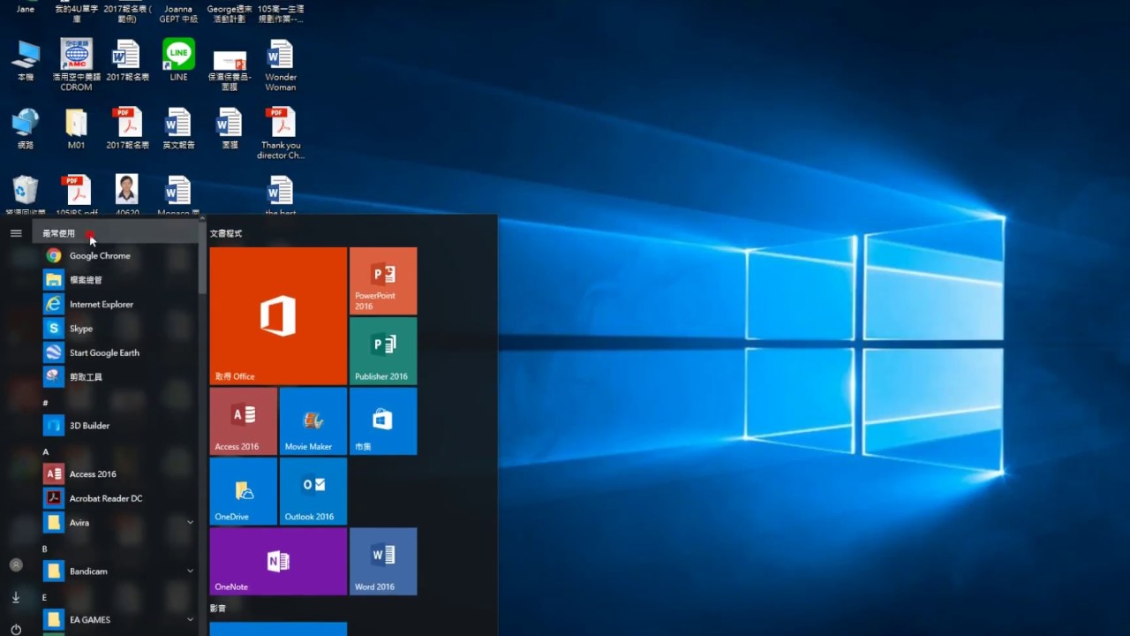Click Avira folder chevron arrow

pos(190,523)
